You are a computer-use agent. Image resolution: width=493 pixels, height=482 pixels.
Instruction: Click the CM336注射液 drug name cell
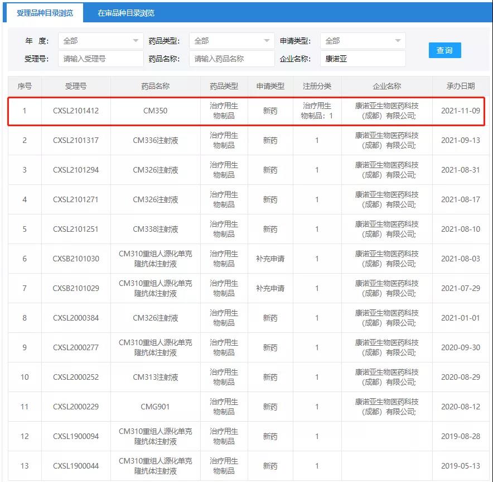tap(156, 140)
